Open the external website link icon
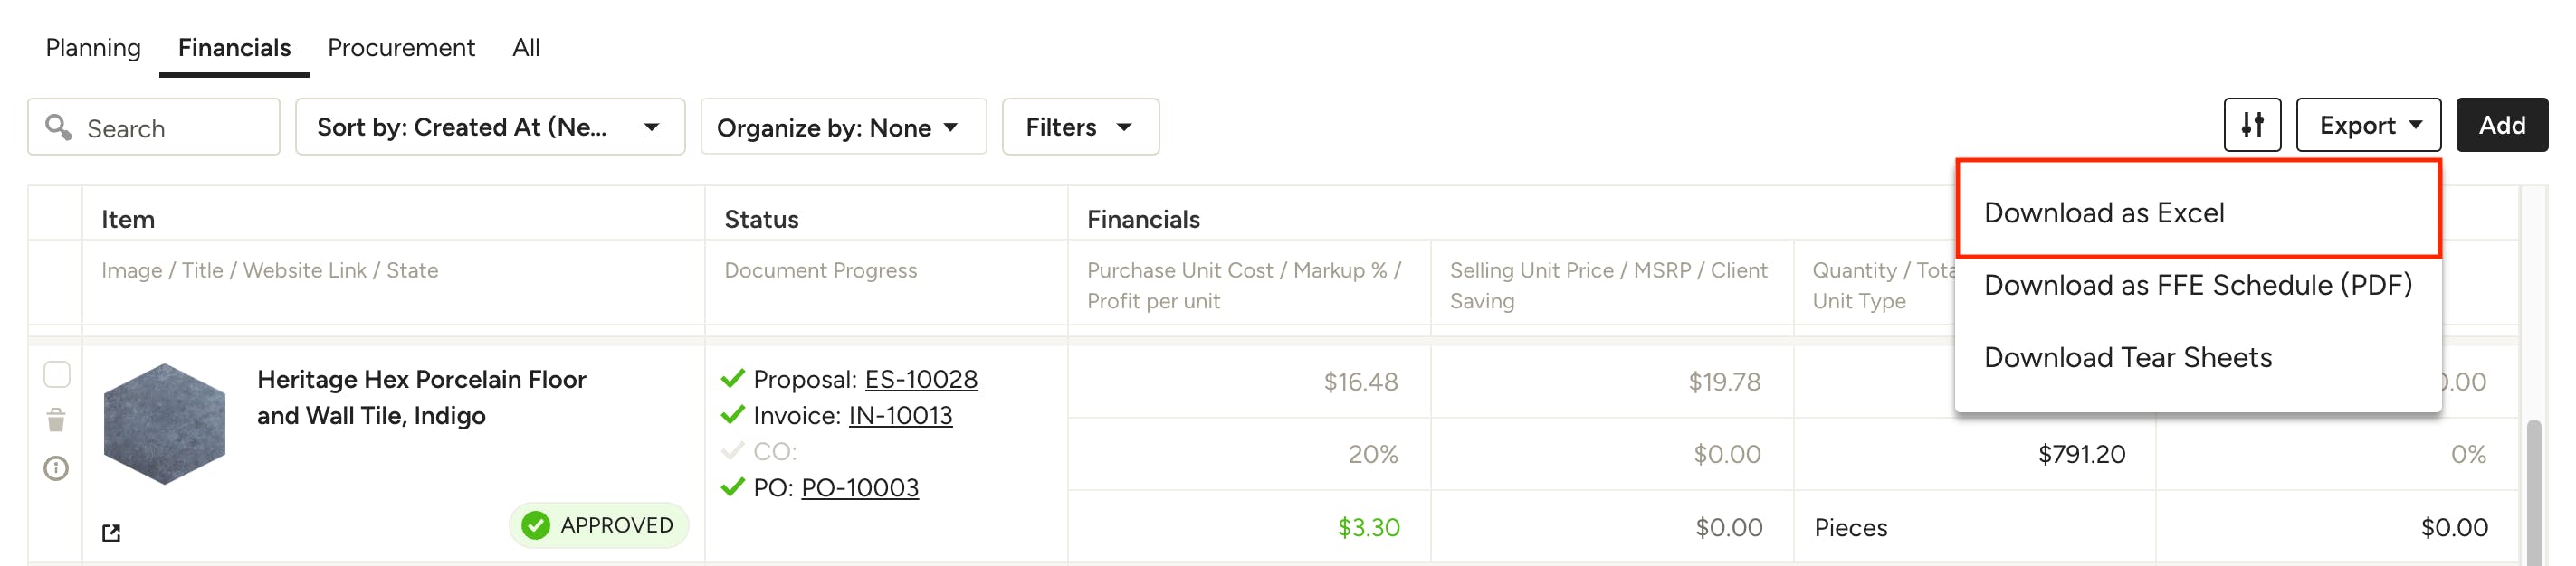 [x=111, y=533]
